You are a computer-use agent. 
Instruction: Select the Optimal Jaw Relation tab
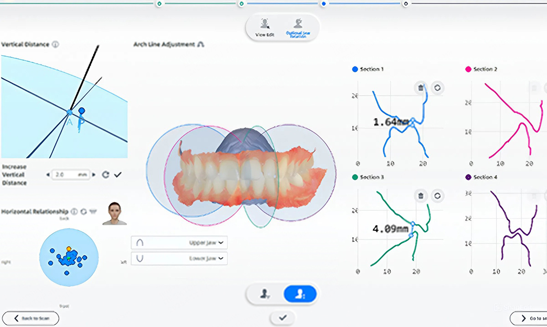click(297, 27)
